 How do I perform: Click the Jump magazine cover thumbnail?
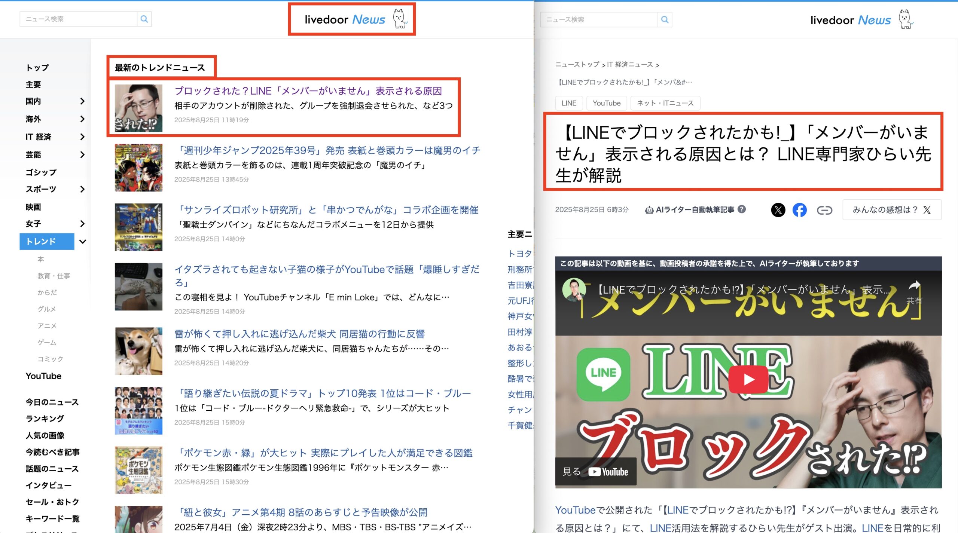(138, 168)
